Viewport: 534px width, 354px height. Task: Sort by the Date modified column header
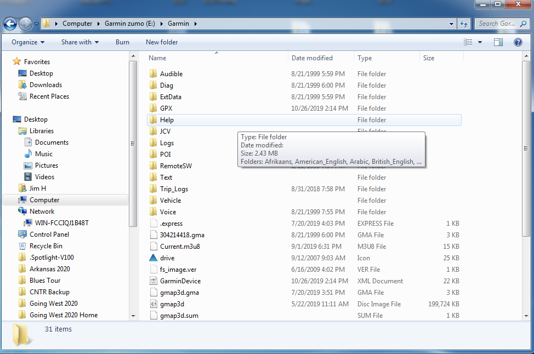[x=321, y=58]
